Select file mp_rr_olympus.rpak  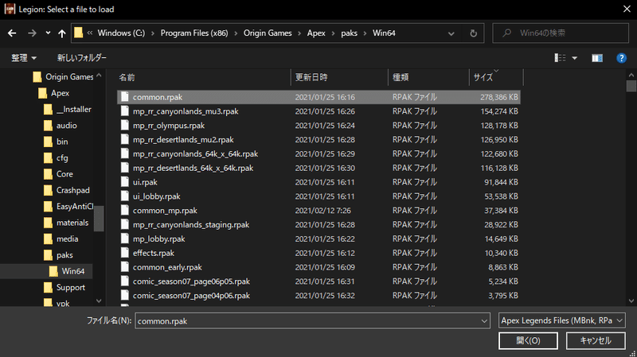coord(319,126)
